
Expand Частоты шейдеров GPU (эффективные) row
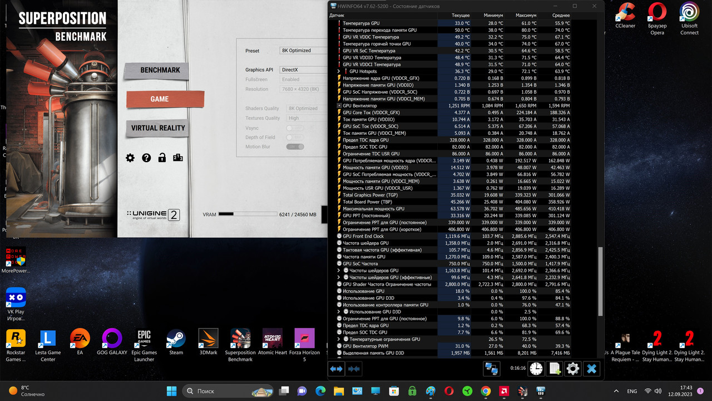click(339, 277)
